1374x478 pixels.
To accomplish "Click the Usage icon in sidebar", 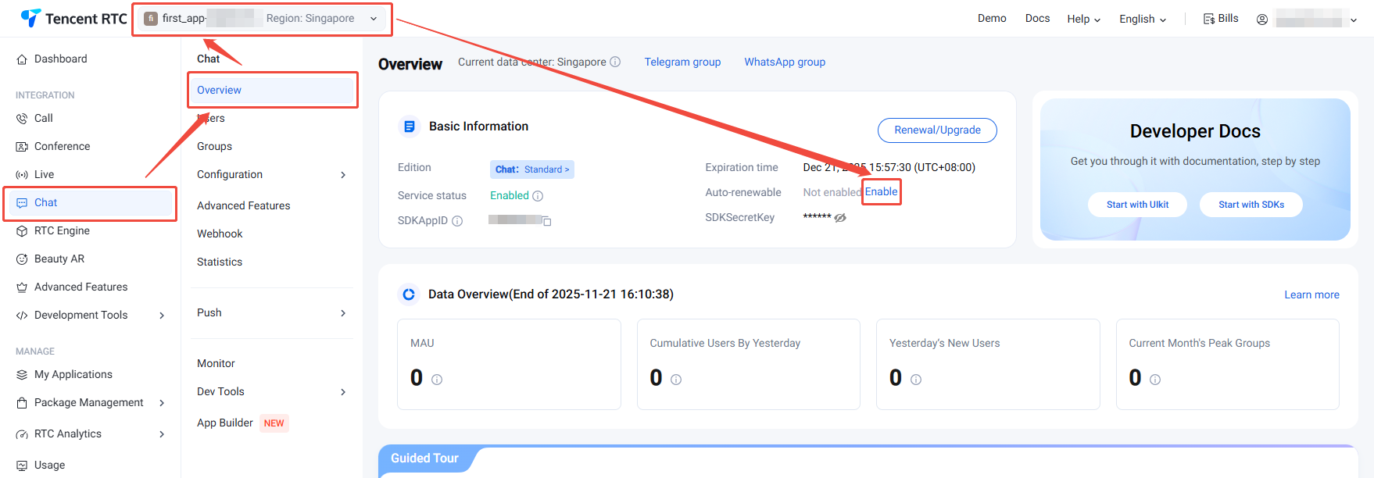I will (x=22, y=466).
